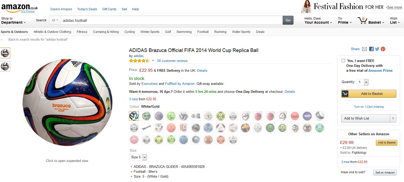The width and height of the screenshot is (404, 182).
Task: Pin the product on Pinterest
Action: tap(383, 49)
